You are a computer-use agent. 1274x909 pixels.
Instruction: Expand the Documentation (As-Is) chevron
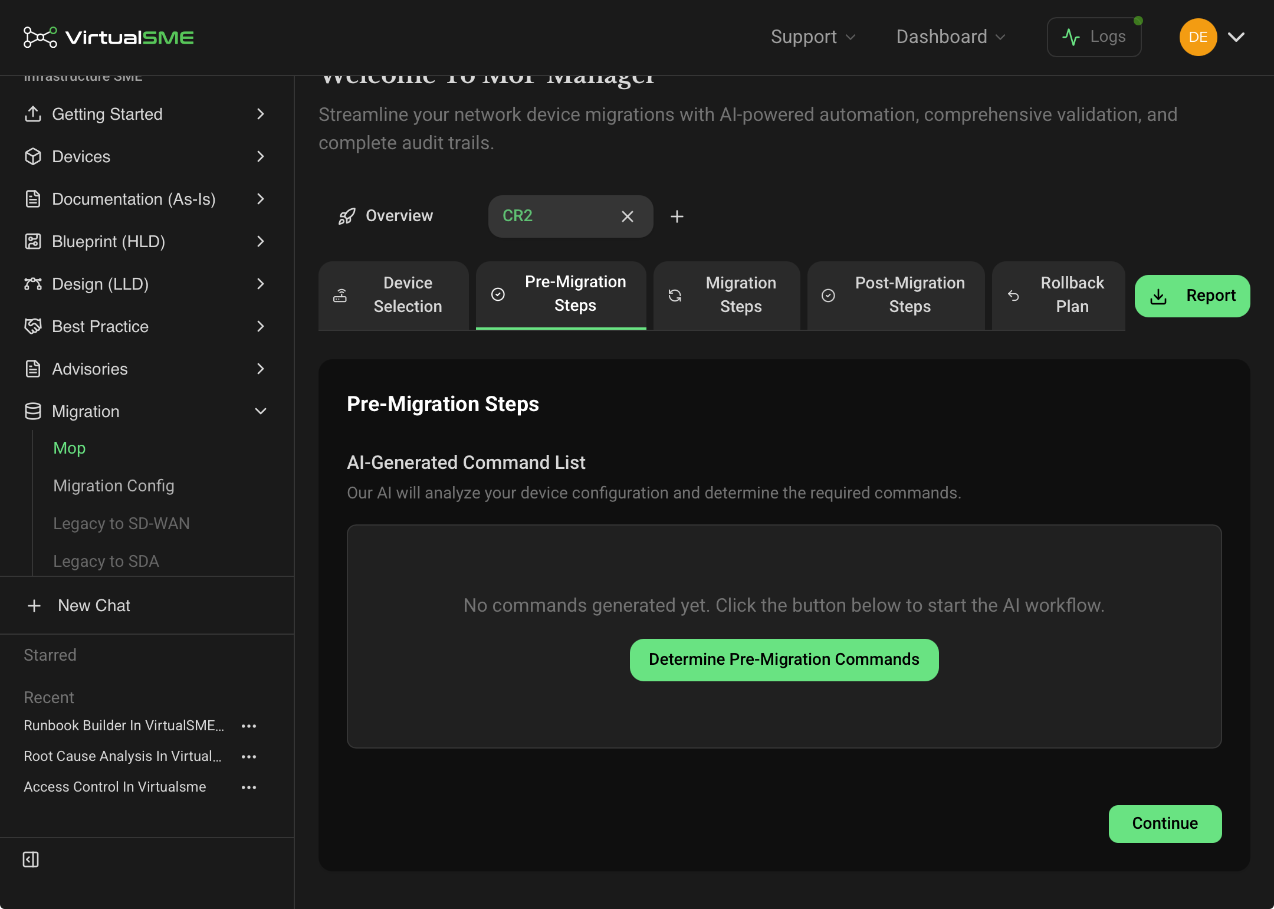pyautogui.click(x=261, y=199)
